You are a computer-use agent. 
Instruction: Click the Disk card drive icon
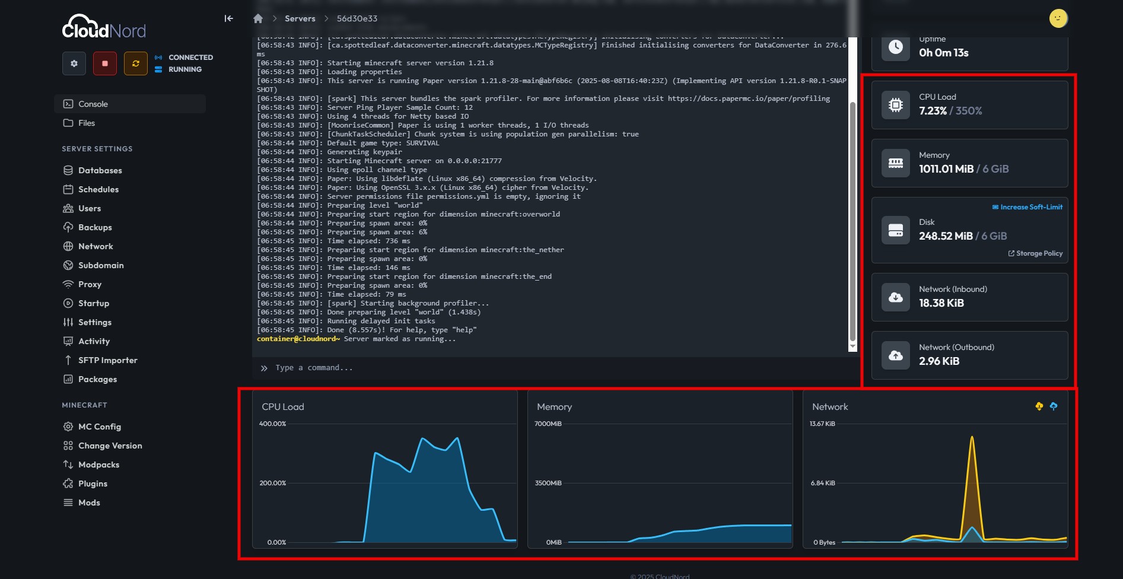pyautogui.click(x=896, y=230)
